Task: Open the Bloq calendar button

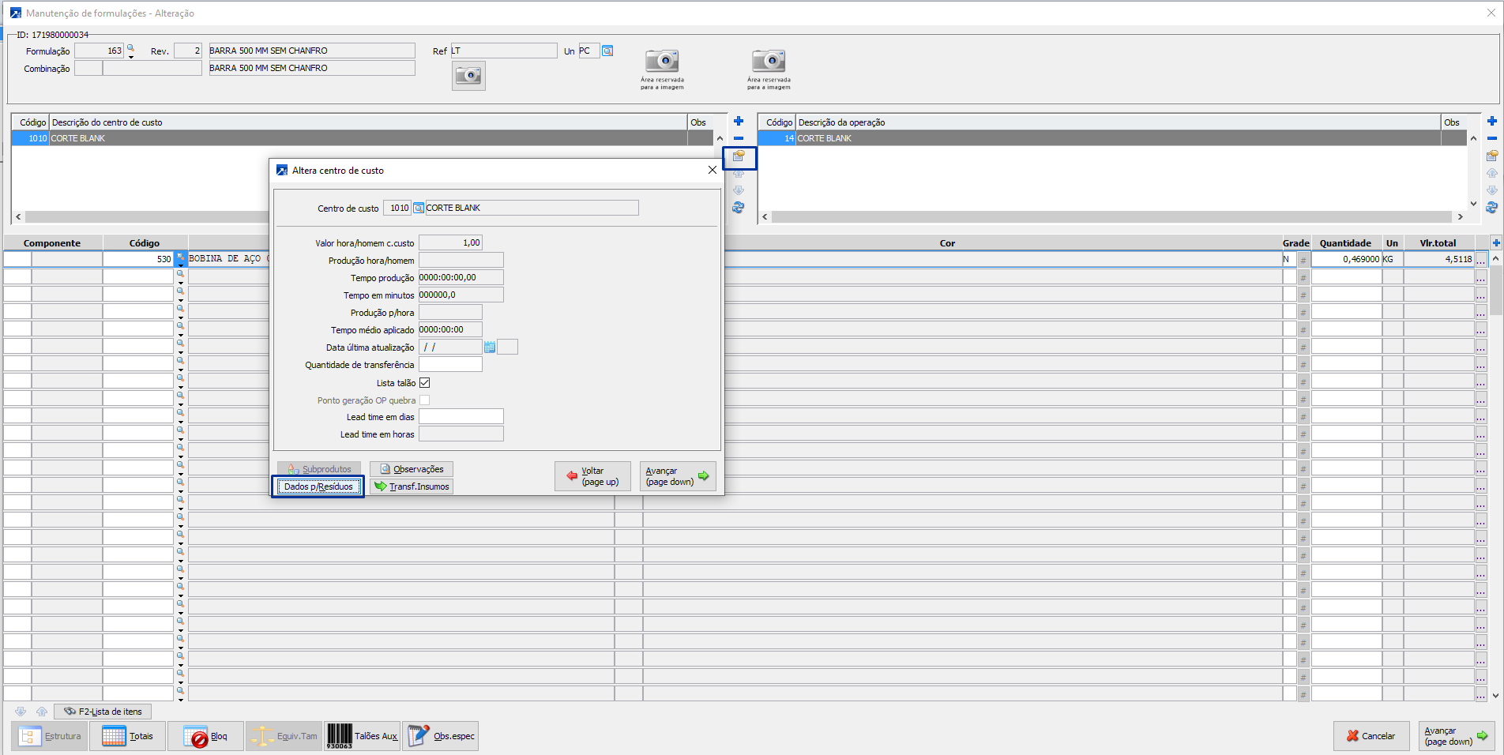Action: (x=205, y=736)
